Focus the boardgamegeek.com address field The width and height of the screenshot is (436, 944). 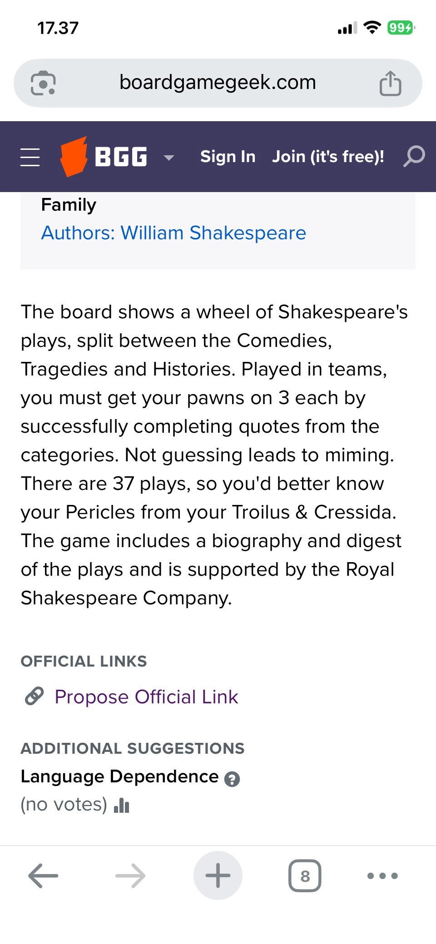(217, 83)
